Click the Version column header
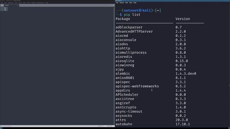The width and height of the screenshot is (230, 129). click(183, 19)
